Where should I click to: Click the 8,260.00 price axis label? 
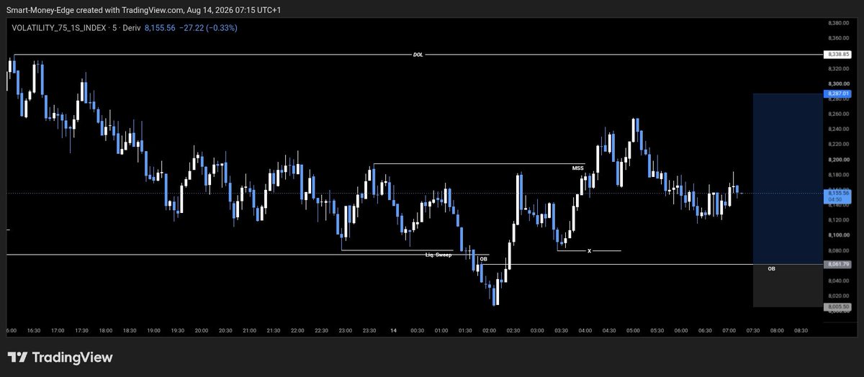(x=839, y=114)
